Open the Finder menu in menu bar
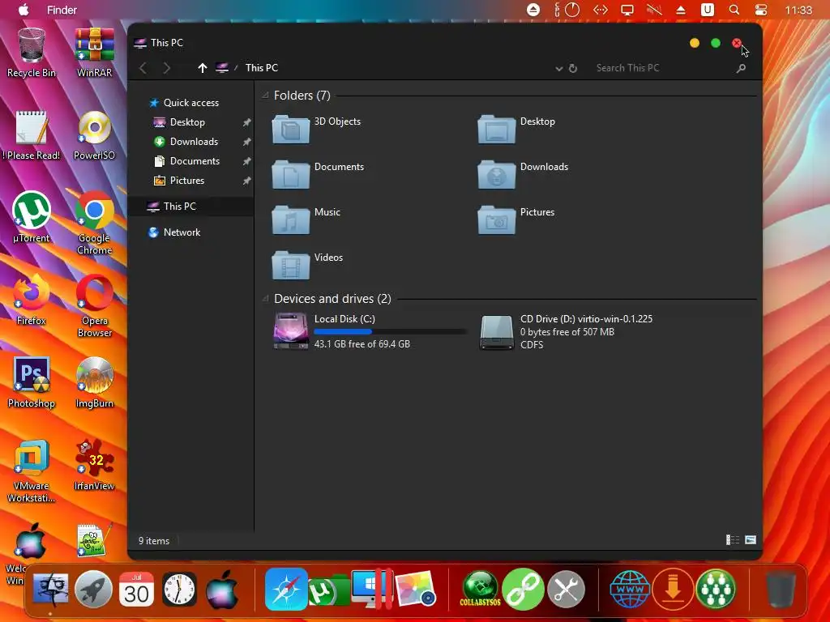The image size is (830, 622). coord(62,10)
